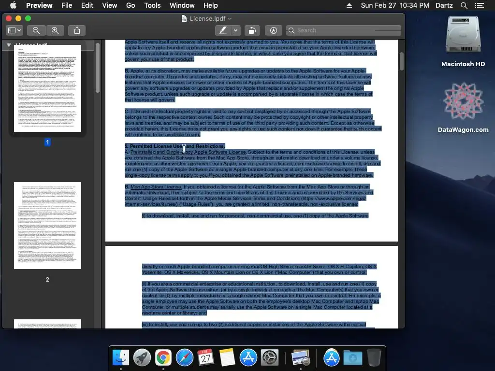Open Calendar from the Dock
Image resolution: width=495 pixels, height=371 pixels.
(x=206, y=357)
